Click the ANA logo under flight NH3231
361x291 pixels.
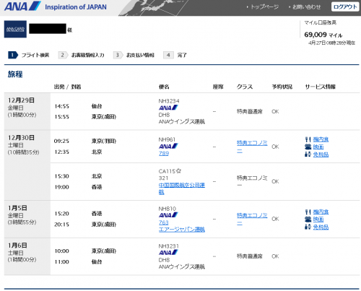tap(168, 252)
